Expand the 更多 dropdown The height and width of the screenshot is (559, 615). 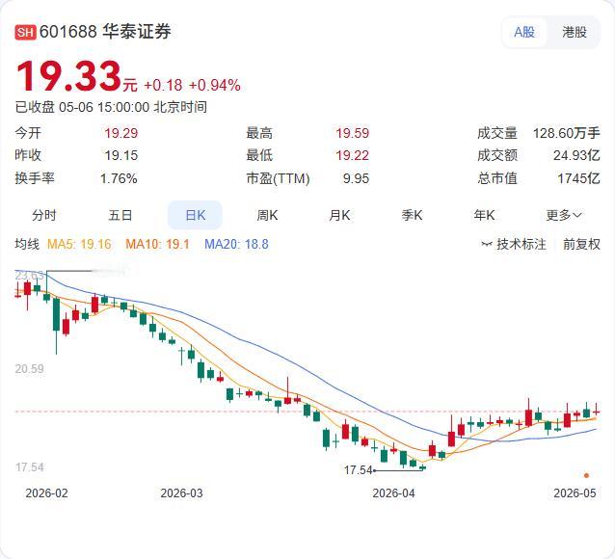pyautogui.click(x=564, y=215)
